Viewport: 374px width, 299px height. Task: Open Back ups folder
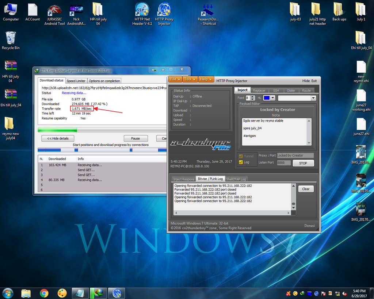[x=339, y=12]
